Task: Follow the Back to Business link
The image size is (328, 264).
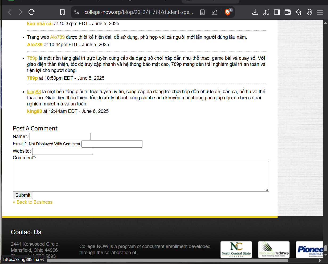Action: tap(33, 202)
